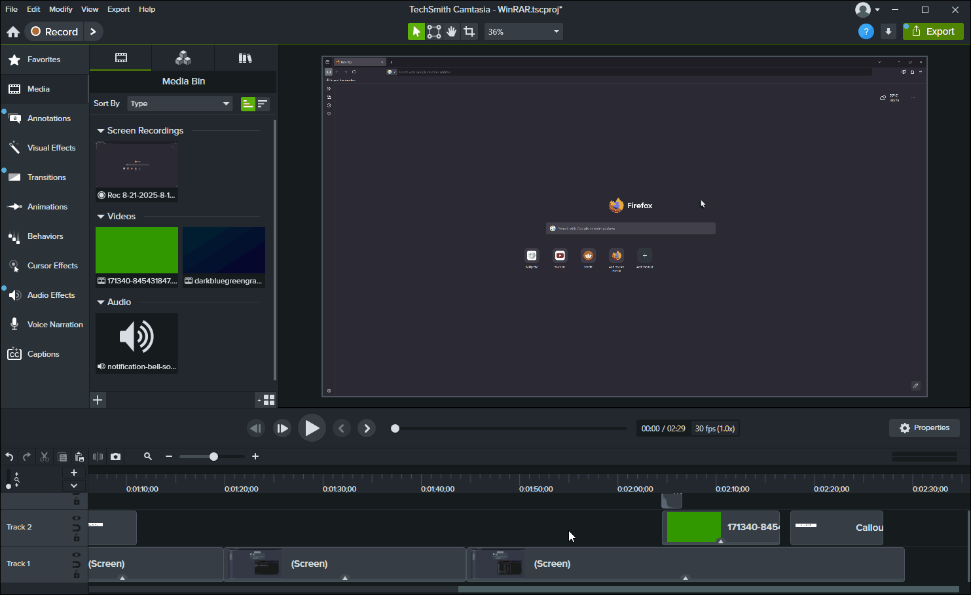Select the Pan hand tool
The image size is (971, 595).
(x=451, y=31)
